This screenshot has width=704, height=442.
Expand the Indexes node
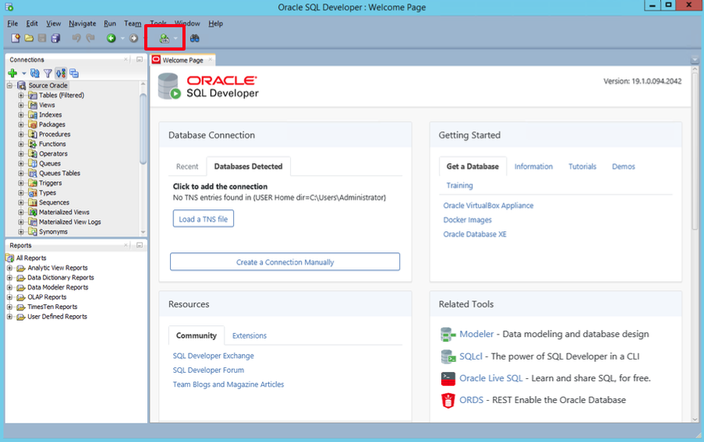(x=20, y=114)
